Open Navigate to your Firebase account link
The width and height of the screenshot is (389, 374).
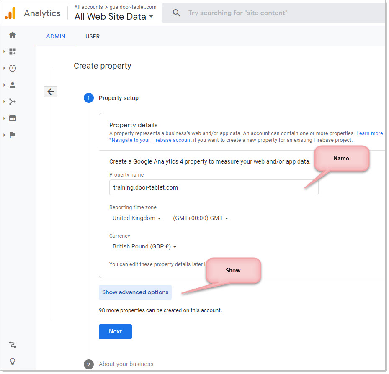point(151,140)
